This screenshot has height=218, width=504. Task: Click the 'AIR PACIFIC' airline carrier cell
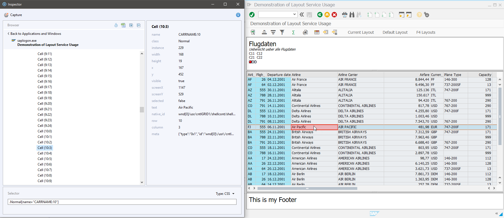(361, 127)
